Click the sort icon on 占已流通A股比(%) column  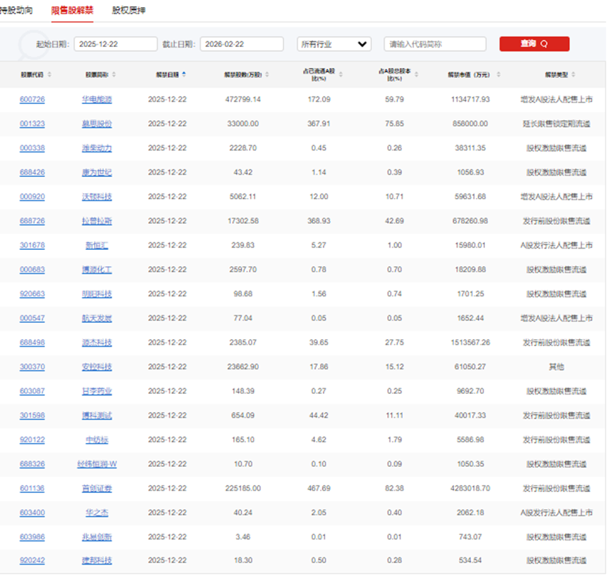(x=340, y=76)
